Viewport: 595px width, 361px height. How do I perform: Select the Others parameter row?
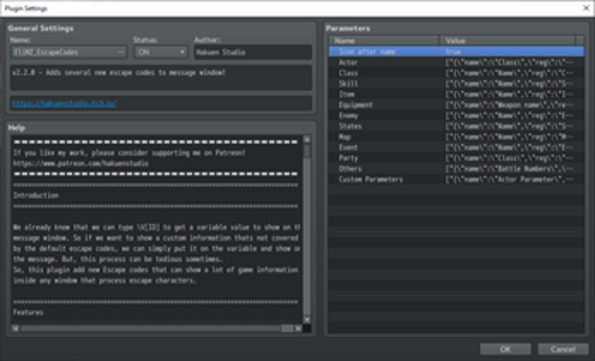tap(456, 169)
